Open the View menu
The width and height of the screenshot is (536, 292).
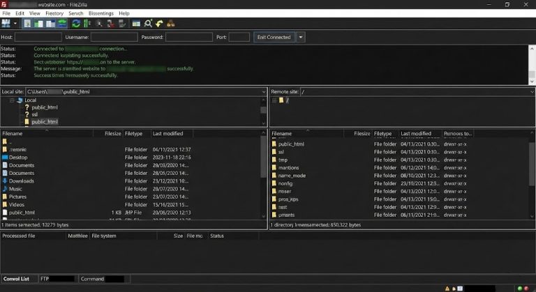pyautogui.click(x=34, y=13)
